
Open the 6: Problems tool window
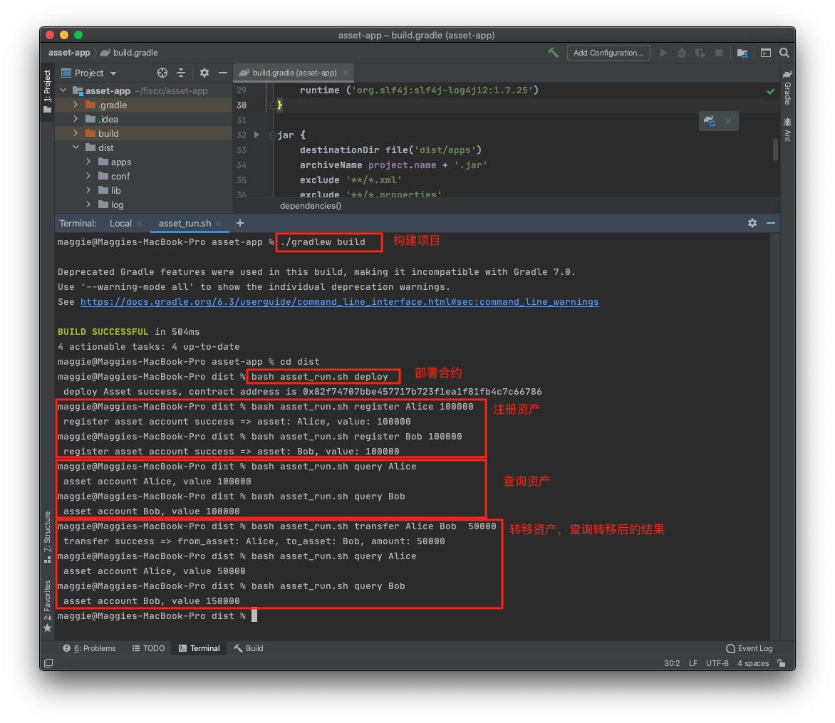coord(90,648)
